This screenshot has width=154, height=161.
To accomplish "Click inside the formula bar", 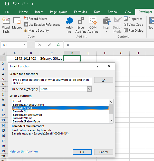I will point(109,45).
